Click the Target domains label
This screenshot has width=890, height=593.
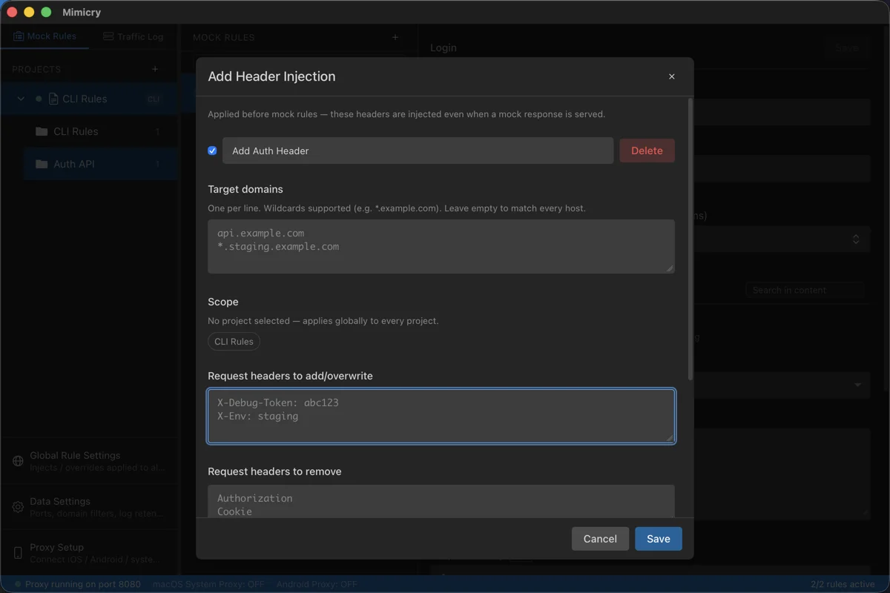click(x=245, y=189)
